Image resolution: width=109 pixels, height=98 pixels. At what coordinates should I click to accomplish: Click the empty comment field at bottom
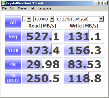pyautogui.click(x=54, y=90)
